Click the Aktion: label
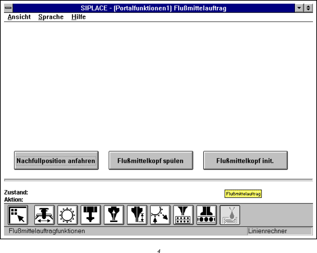Screen dimensions: 317x253 13,200
